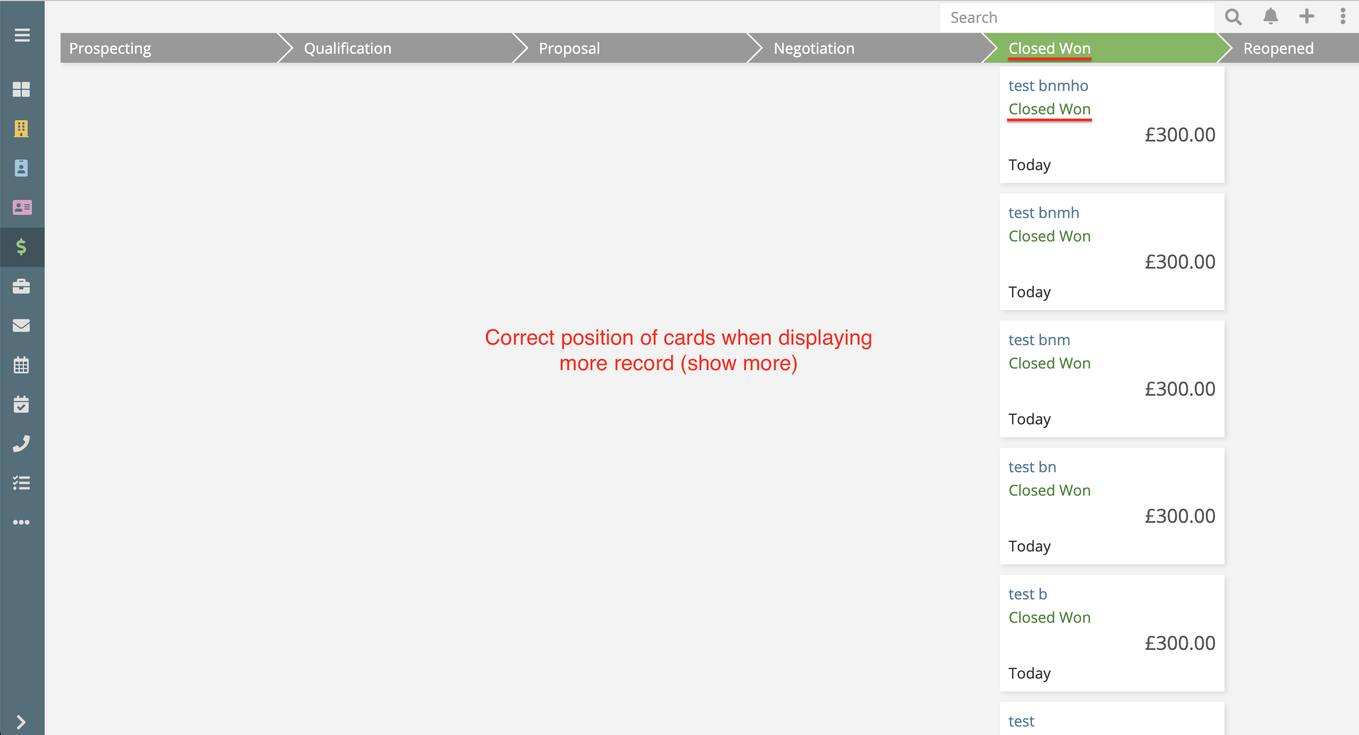Switch to the Negotiation stage
1359x735 pixels.
pos(814,48)
